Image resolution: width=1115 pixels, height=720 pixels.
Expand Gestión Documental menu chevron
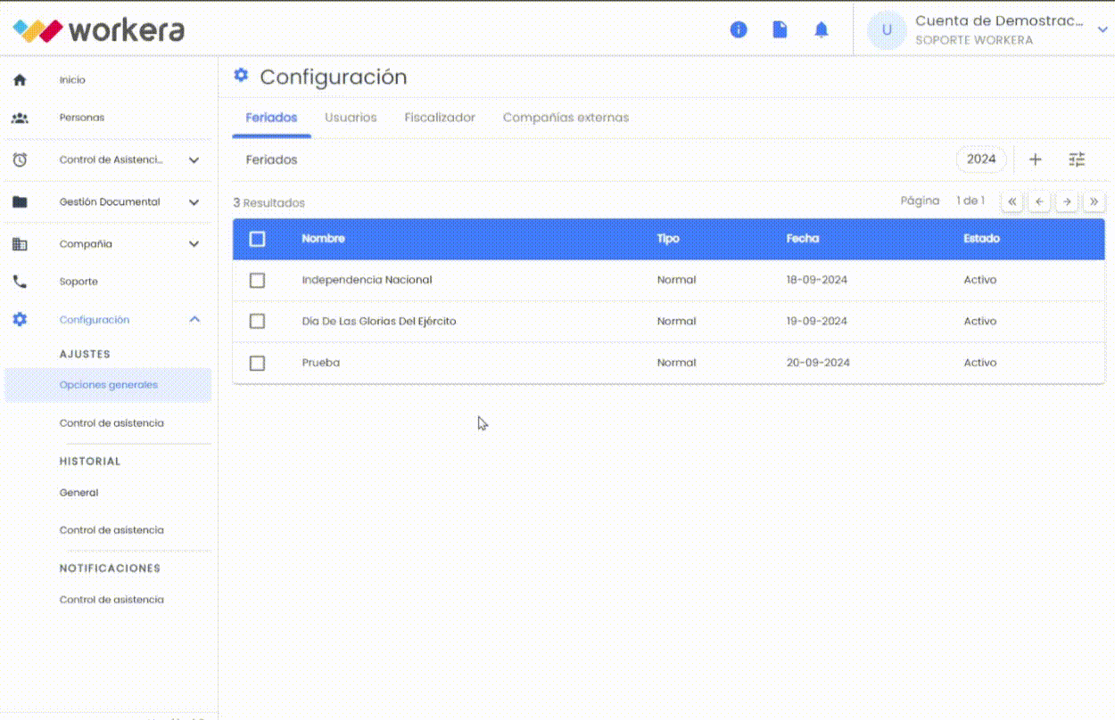click(194, 202)
